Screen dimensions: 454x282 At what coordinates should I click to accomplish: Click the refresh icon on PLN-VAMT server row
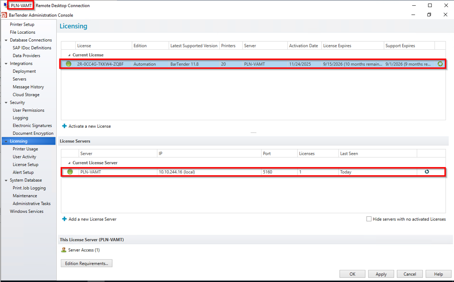(x=427, y=172)
